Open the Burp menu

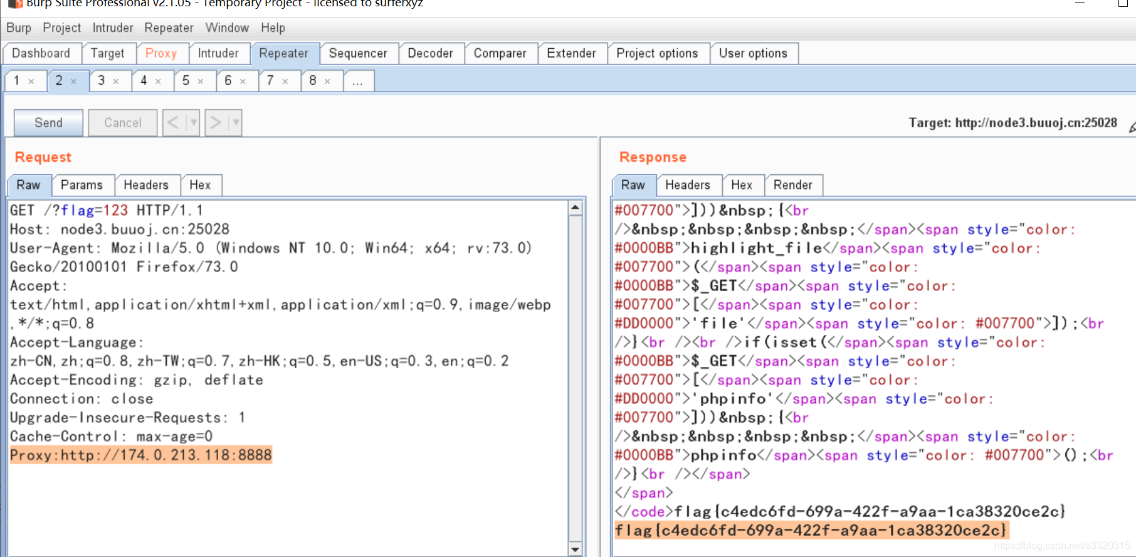point(19,28)
